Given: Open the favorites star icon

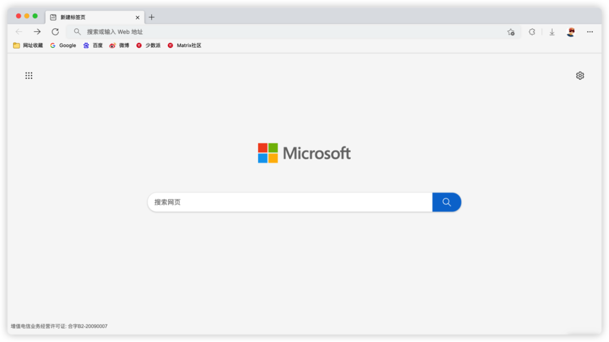Looking at the screenshot, I should coord(511,32).
